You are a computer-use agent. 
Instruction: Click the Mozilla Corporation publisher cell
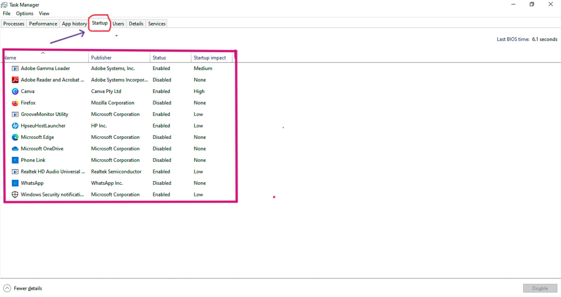tap(113, 103)
